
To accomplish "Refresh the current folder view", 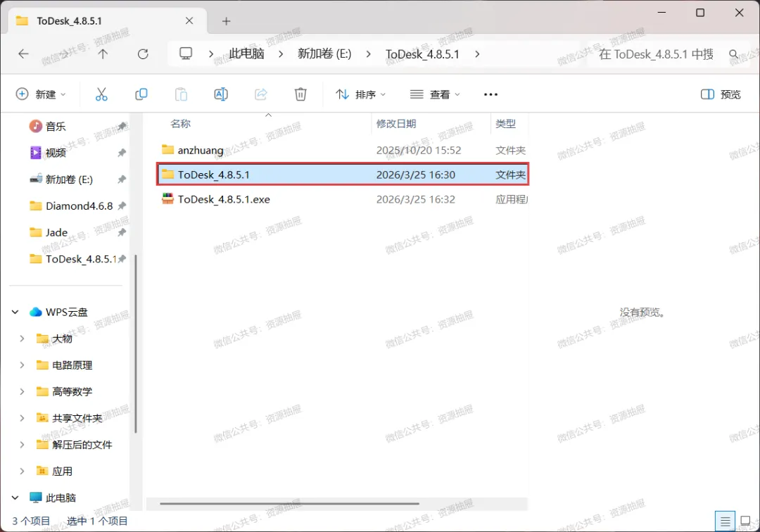I will 143,53.
